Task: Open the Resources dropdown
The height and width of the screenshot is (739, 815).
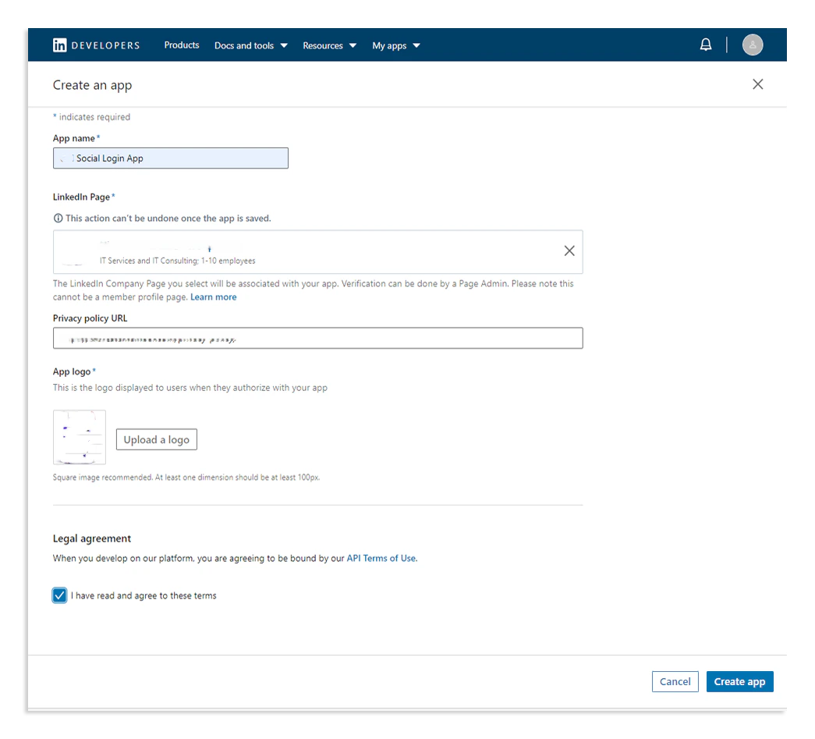Action: click(x=329, y=45)
